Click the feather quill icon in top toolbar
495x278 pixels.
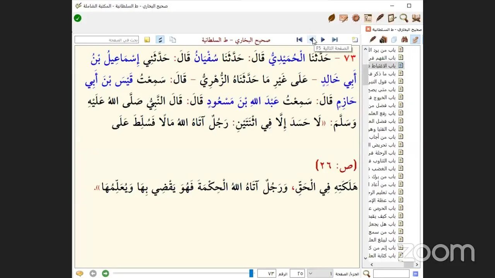380,18
